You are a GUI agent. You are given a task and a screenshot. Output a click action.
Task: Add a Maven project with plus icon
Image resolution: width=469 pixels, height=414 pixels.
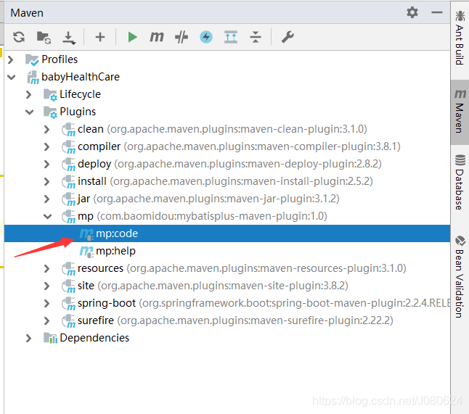pos(100,37)
